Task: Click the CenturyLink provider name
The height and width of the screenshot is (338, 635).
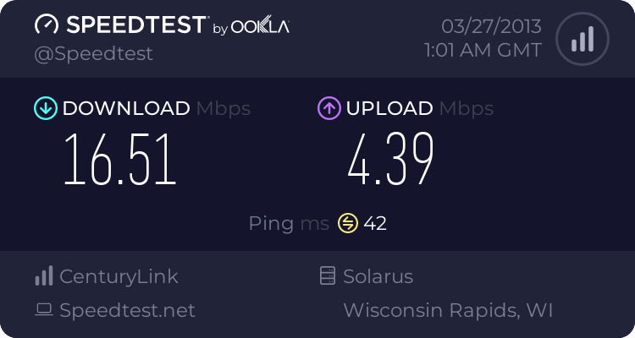Action: pos(119,276)
